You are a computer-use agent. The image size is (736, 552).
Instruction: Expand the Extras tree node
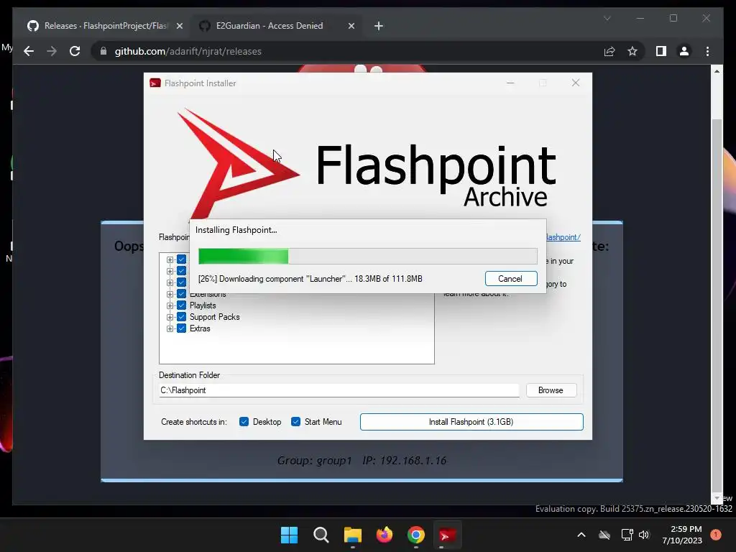pyautogui.click(x=170, y=328)
